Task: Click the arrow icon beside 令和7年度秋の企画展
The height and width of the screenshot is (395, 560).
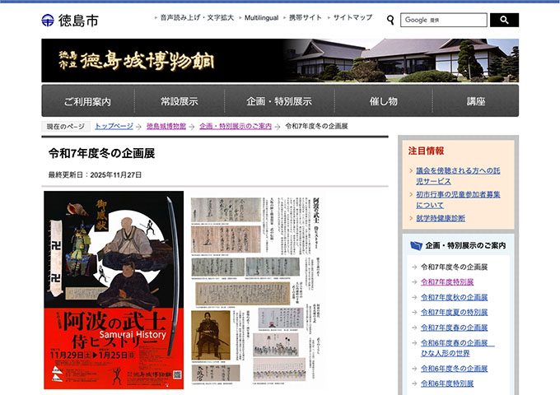Action: click(x=414, y=298)
